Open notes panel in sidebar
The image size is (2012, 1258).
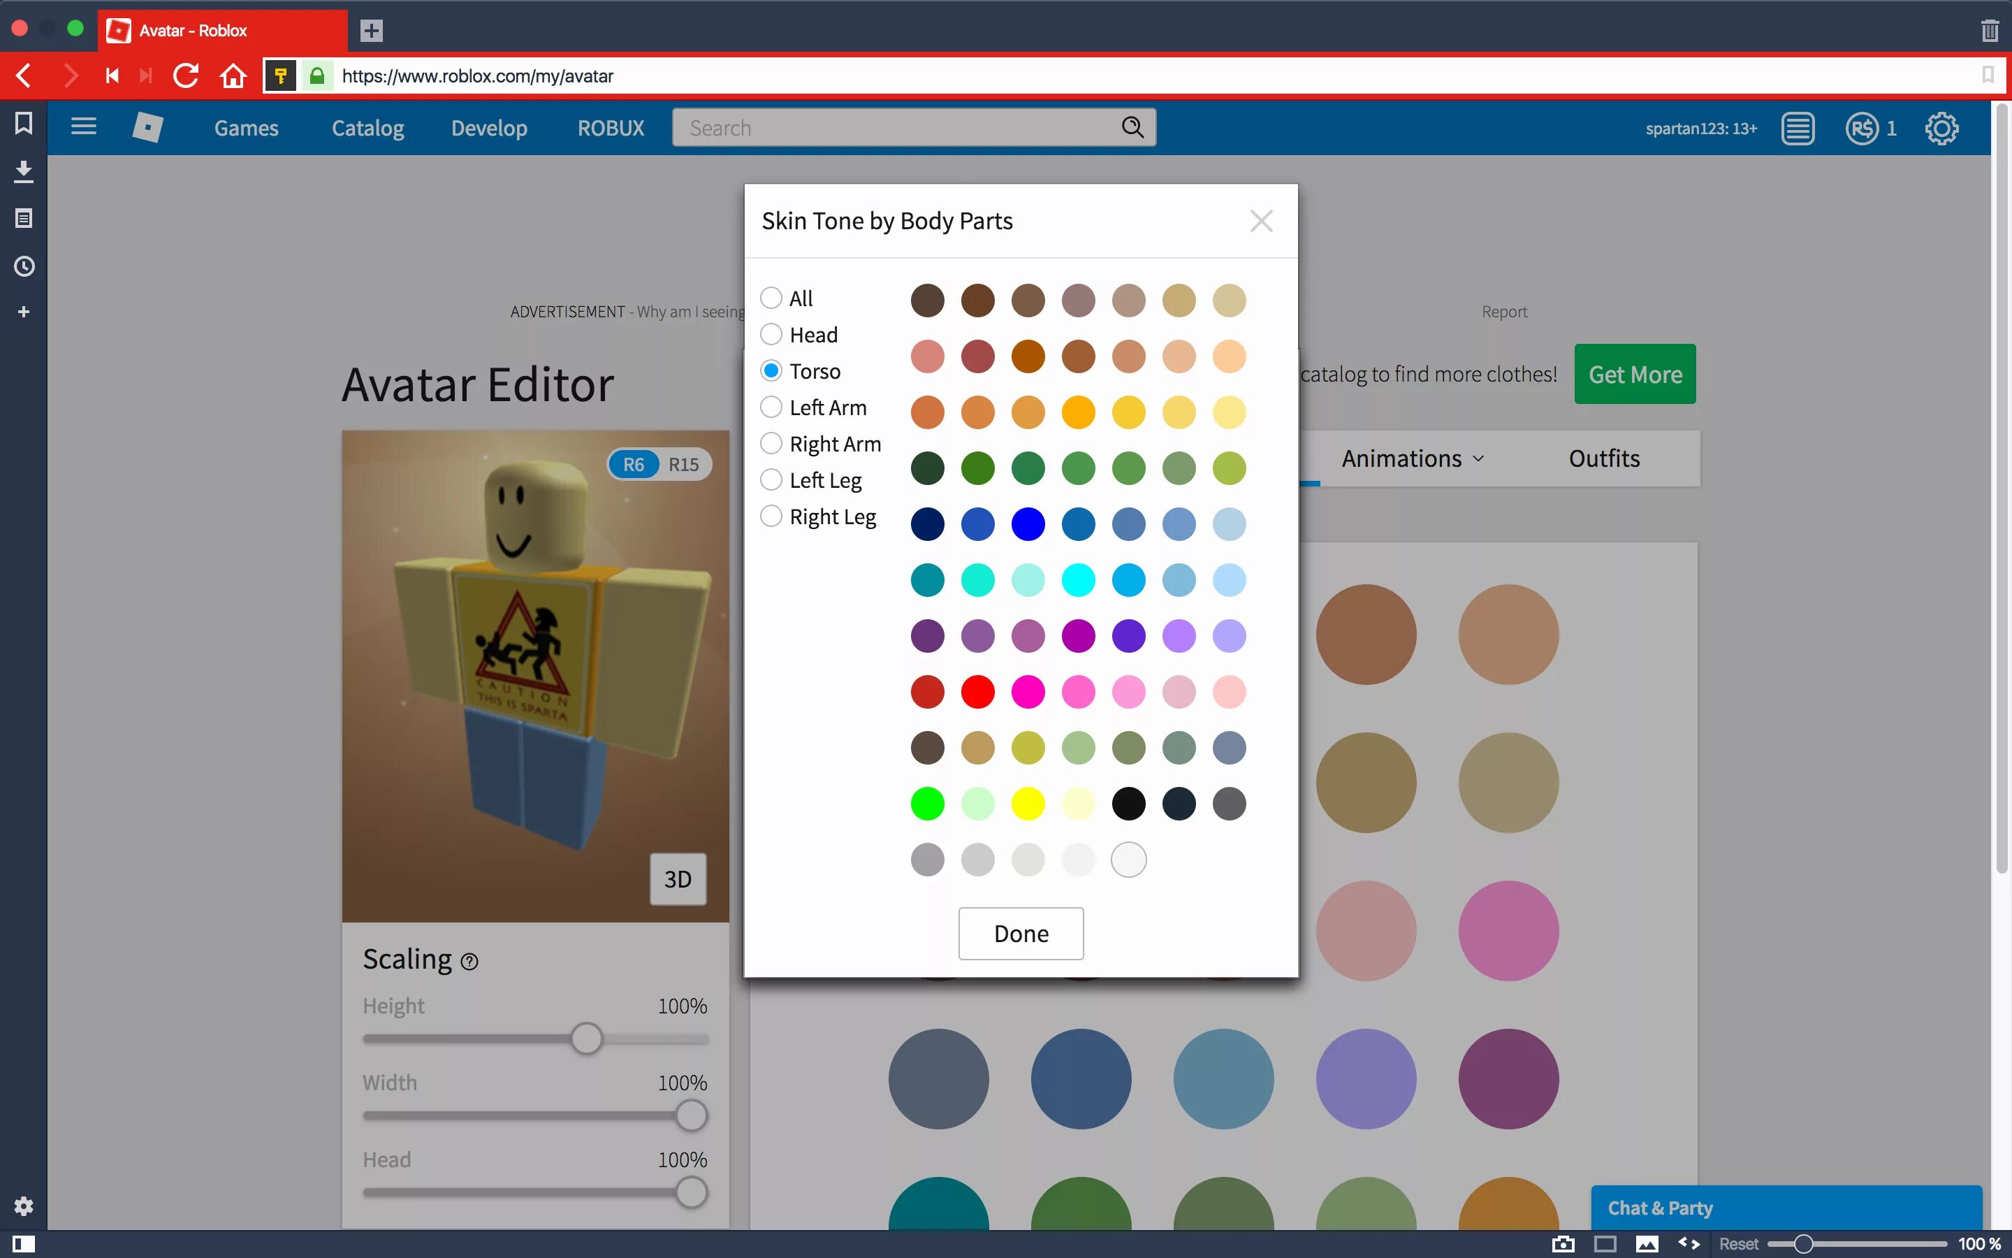point(23,219)
